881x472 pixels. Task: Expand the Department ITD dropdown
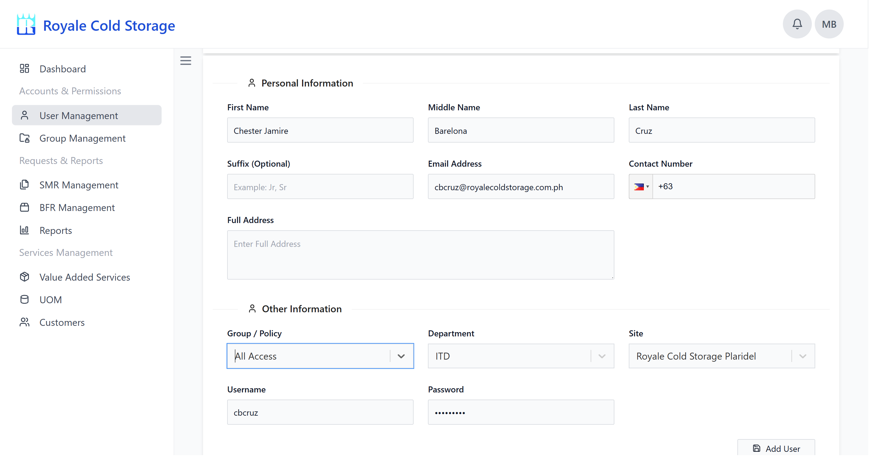click(602, 356)
